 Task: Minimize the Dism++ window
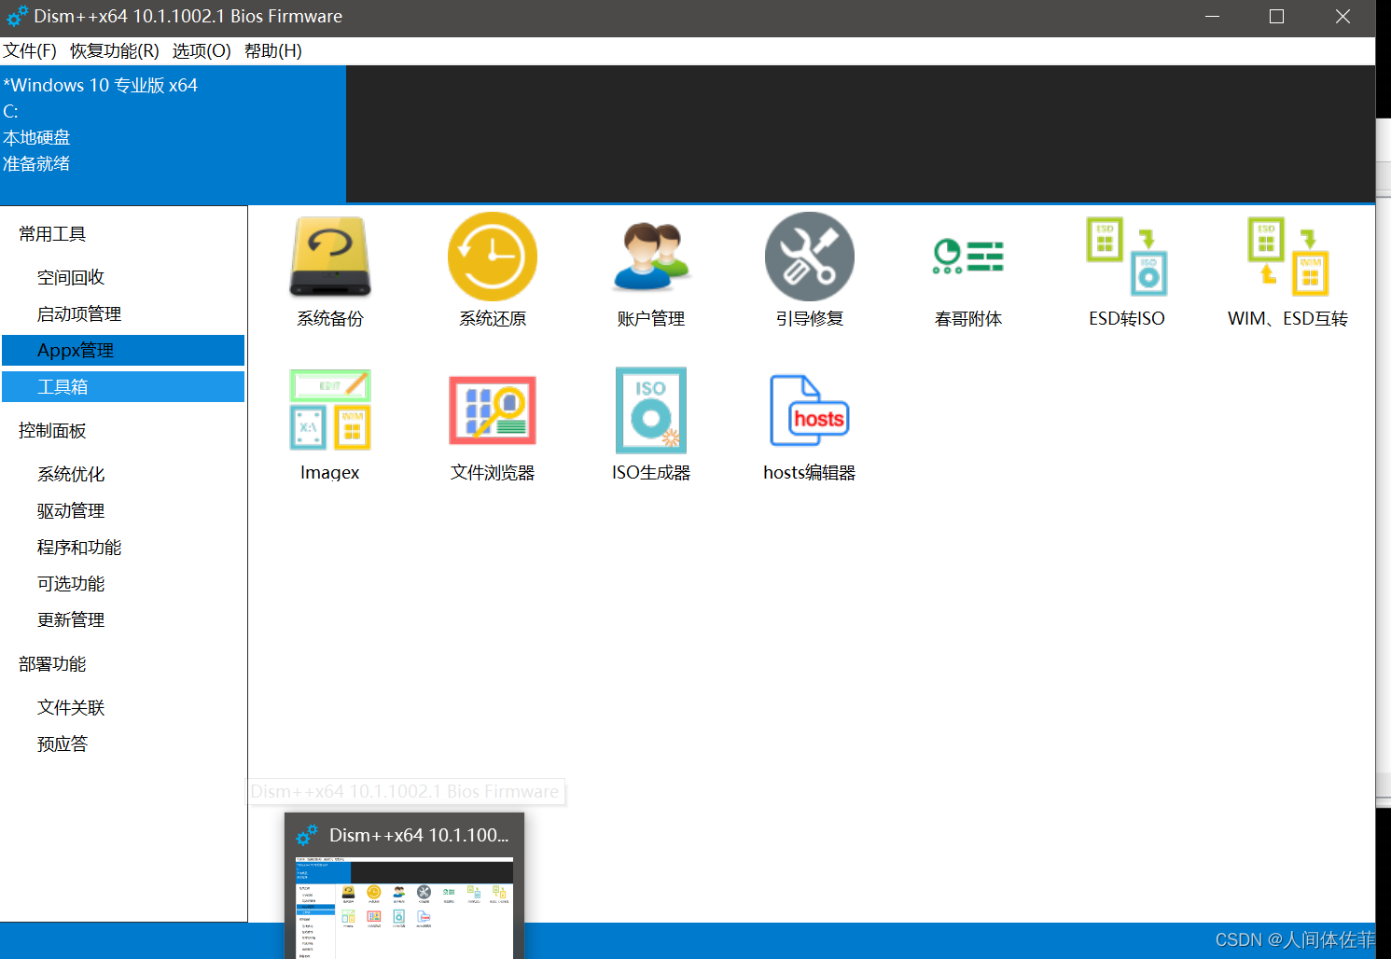[x=1212, y=17]
